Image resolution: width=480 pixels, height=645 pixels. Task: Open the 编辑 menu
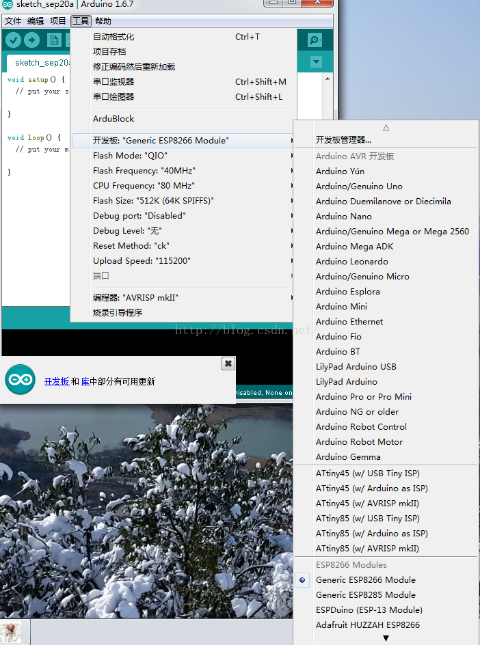coord(36,21)
